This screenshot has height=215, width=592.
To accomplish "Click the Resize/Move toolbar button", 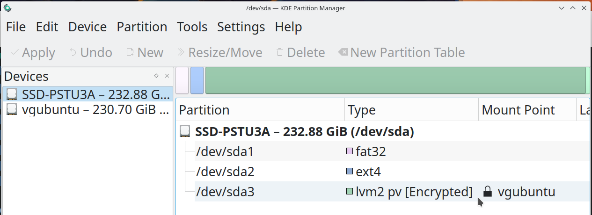I will click(219, 52).
